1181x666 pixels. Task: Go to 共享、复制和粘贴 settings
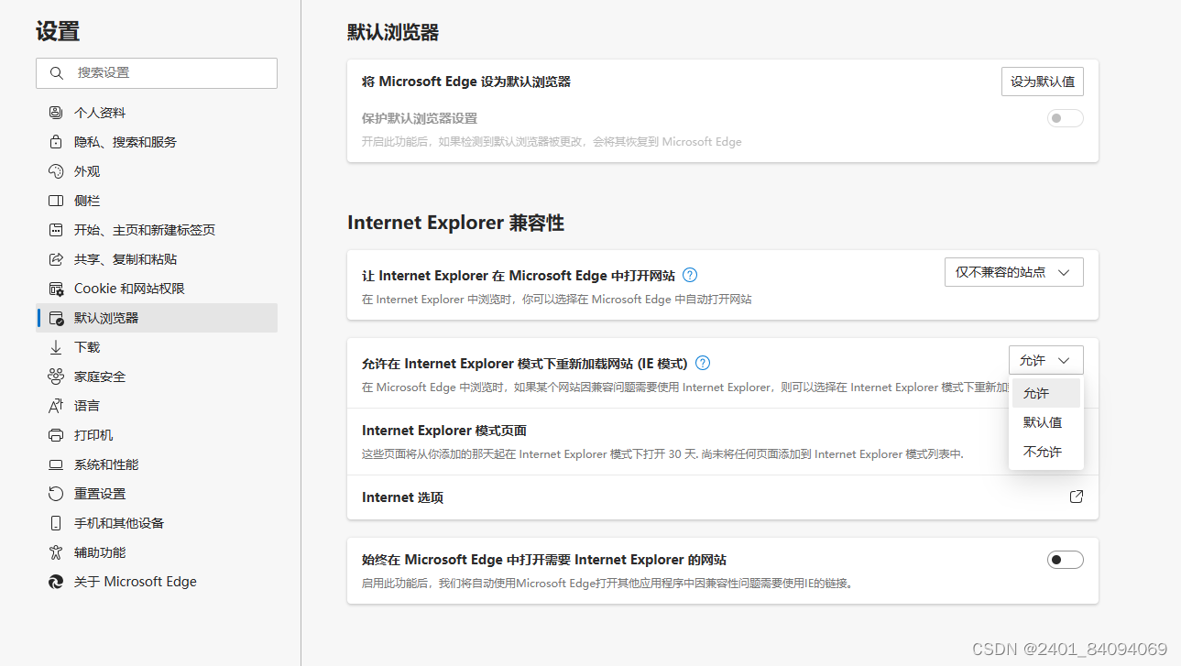157,259
